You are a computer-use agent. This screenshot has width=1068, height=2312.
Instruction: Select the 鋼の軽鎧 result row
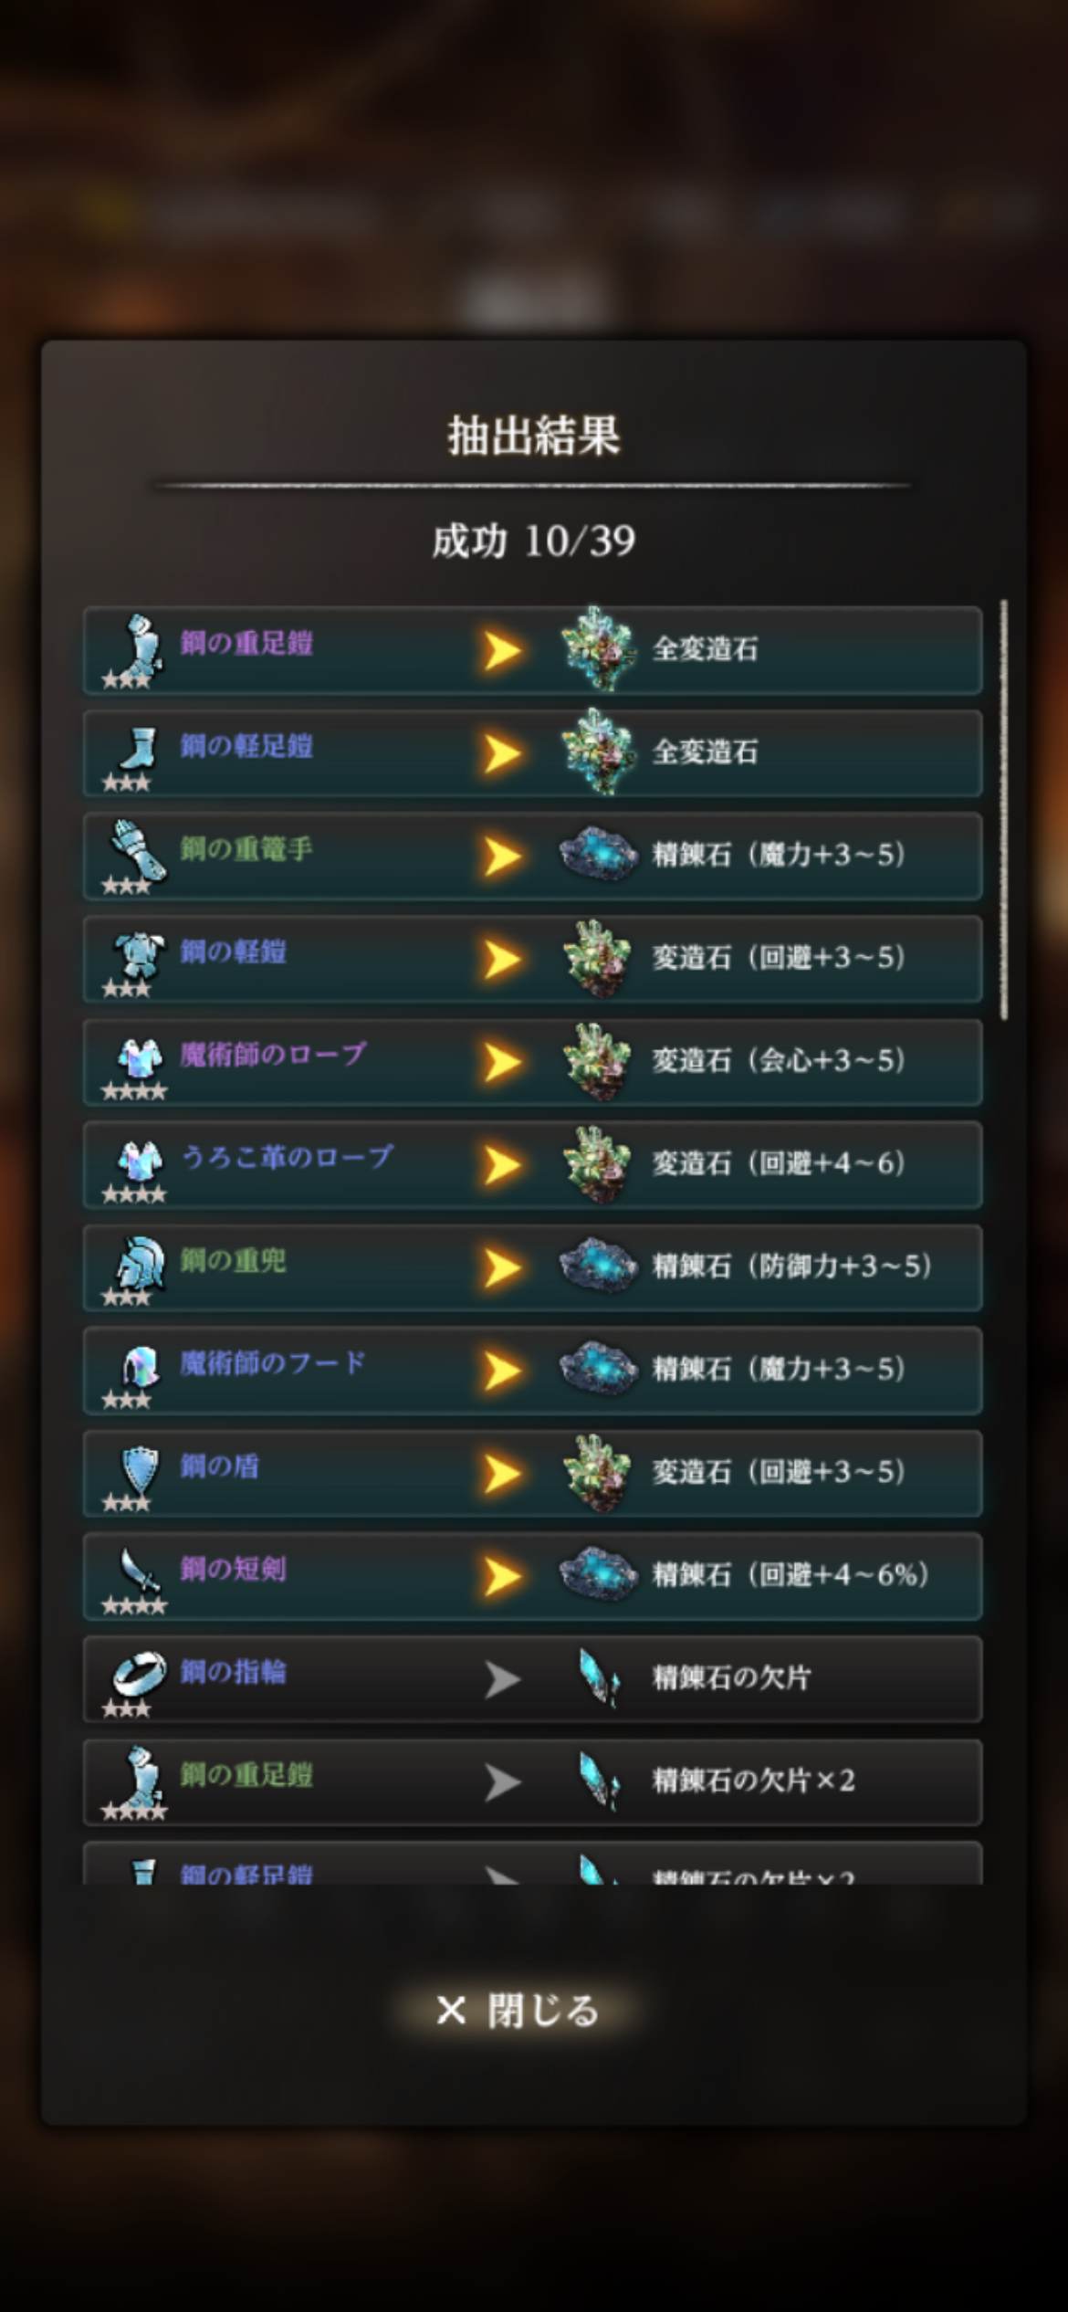(x=532, y=959)
